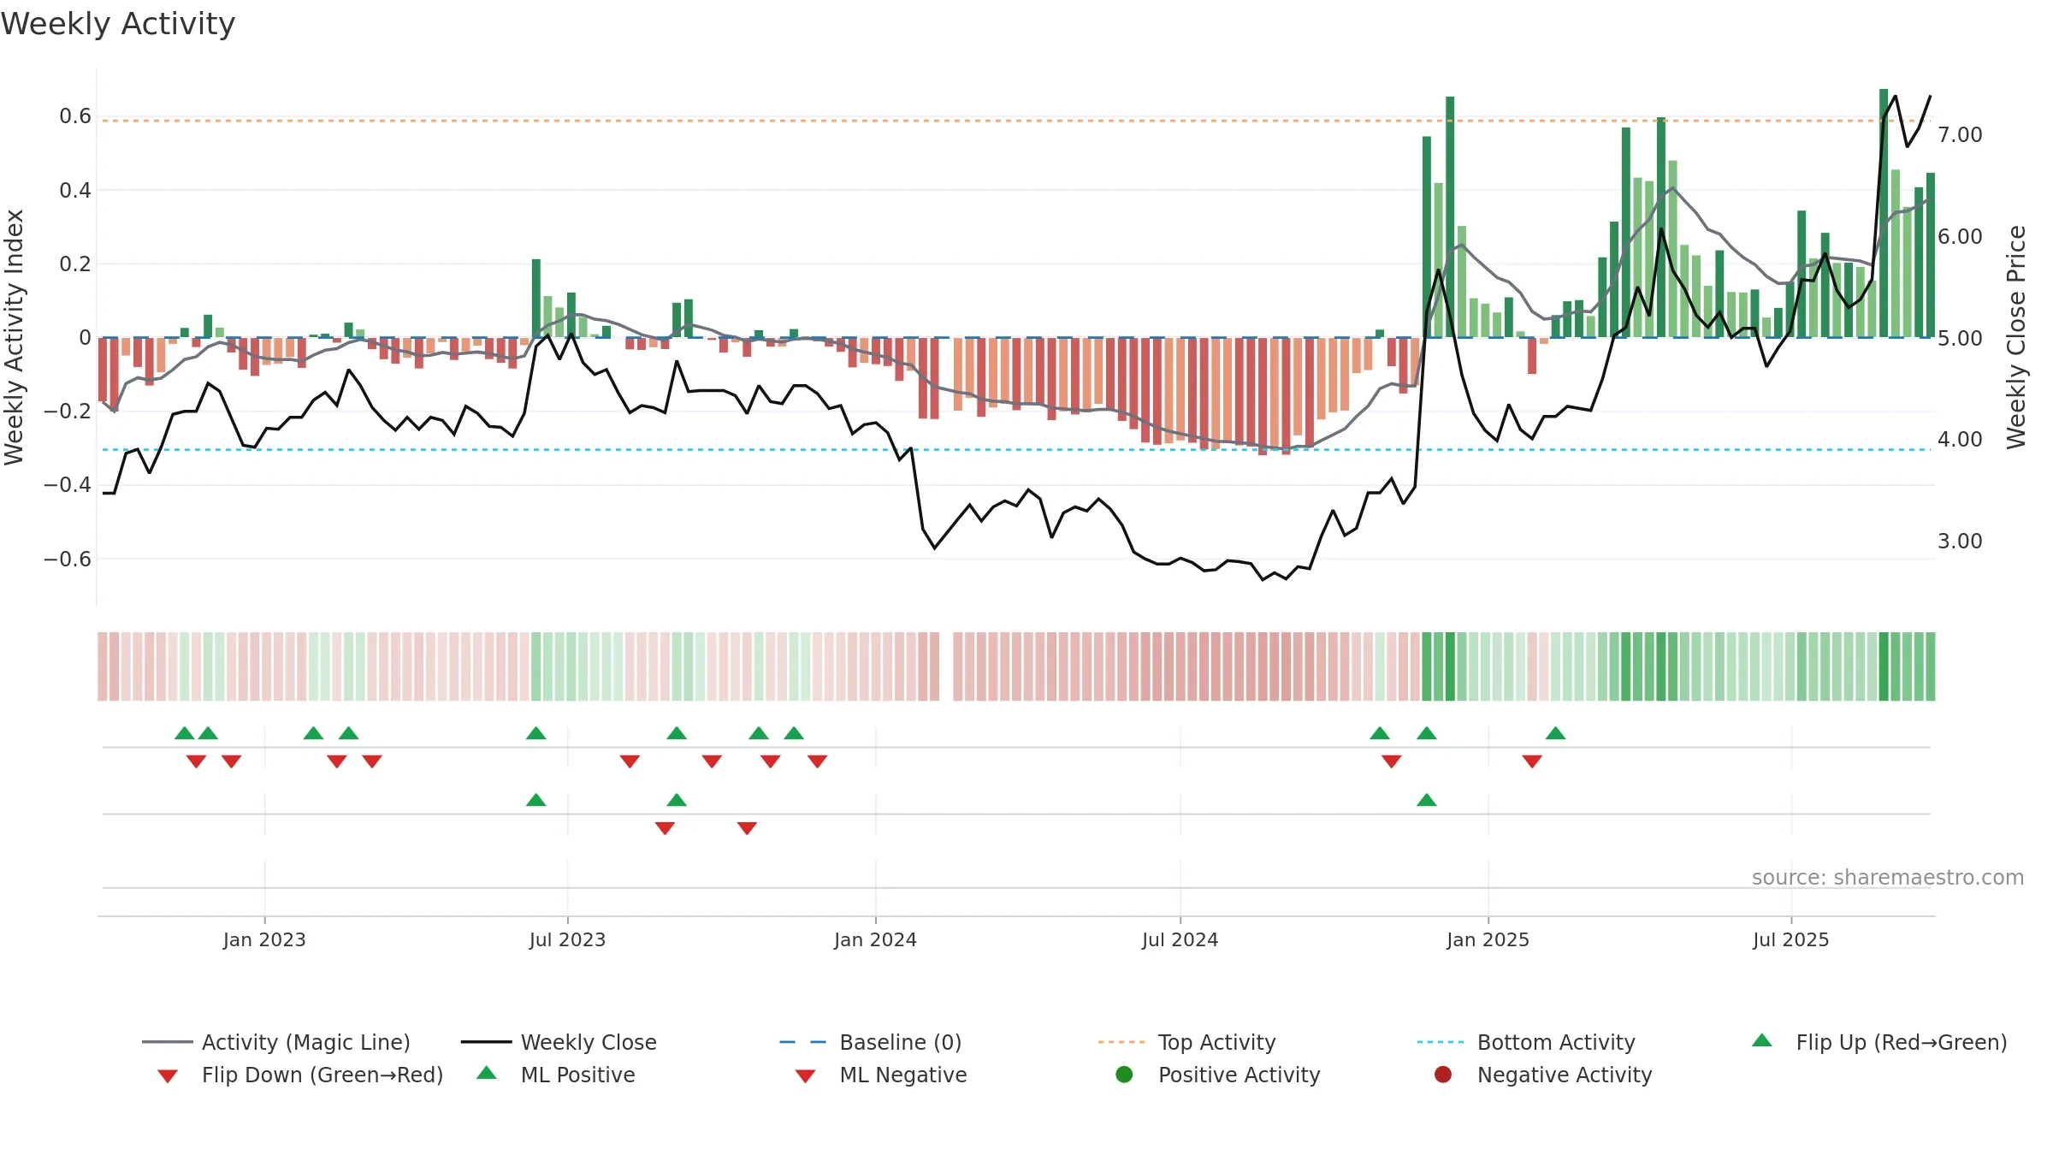The width and height of the screenshot is (2053, 1155).
Task: Click the Weekly Activity chart title
Action: coord(118,24)
